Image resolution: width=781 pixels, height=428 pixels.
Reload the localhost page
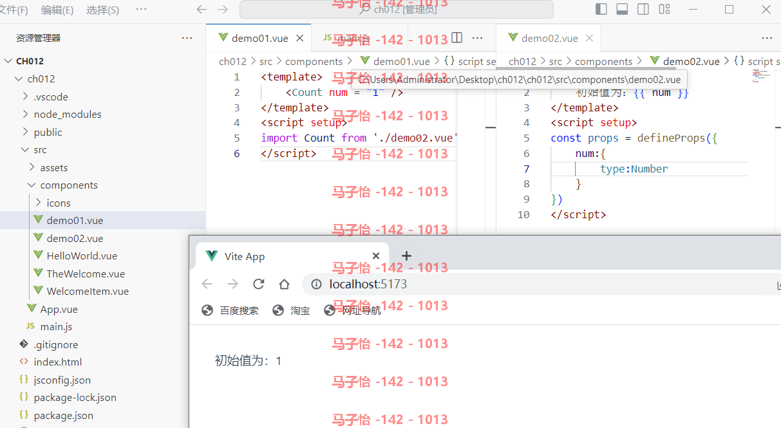pos(258,284)
